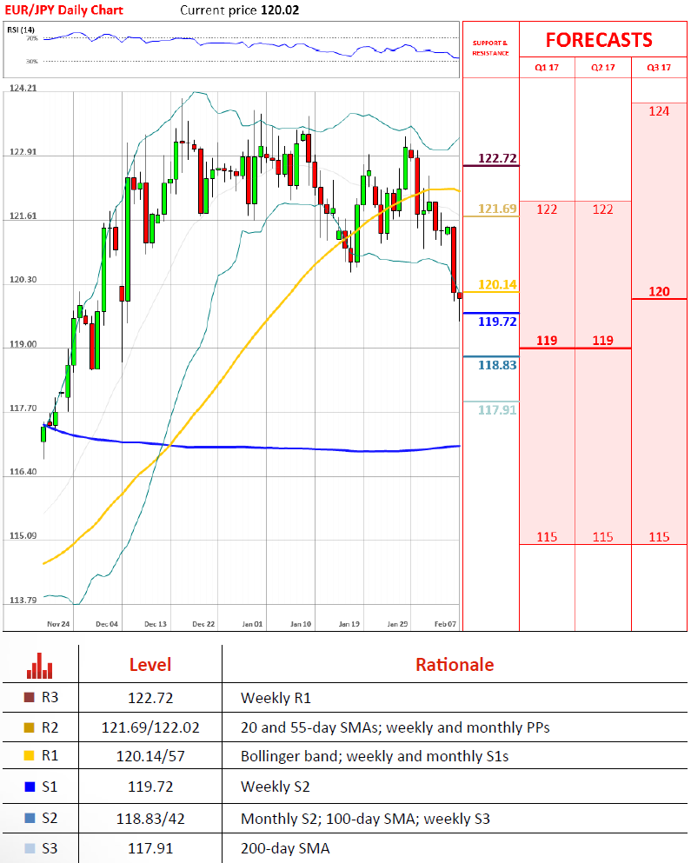Select the RSI (14) indicator label
The width and height of the screenshot is (691, 863).
pyautogui.click(x=21, y=30)
